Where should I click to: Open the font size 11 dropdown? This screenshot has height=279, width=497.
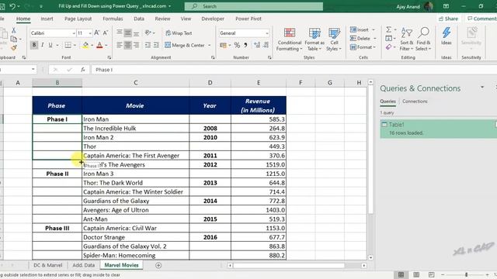(x=90, y=33)
